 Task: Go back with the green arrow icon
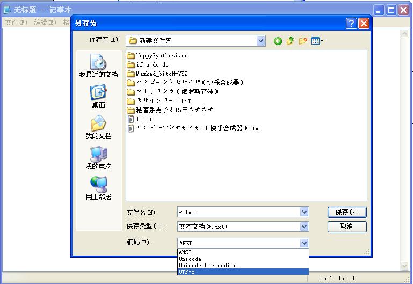click(278, 41)
